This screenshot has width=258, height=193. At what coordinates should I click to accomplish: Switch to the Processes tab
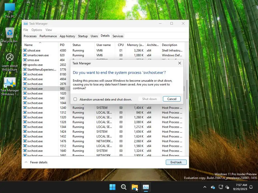pyautogui.click(x=30, y=36)
